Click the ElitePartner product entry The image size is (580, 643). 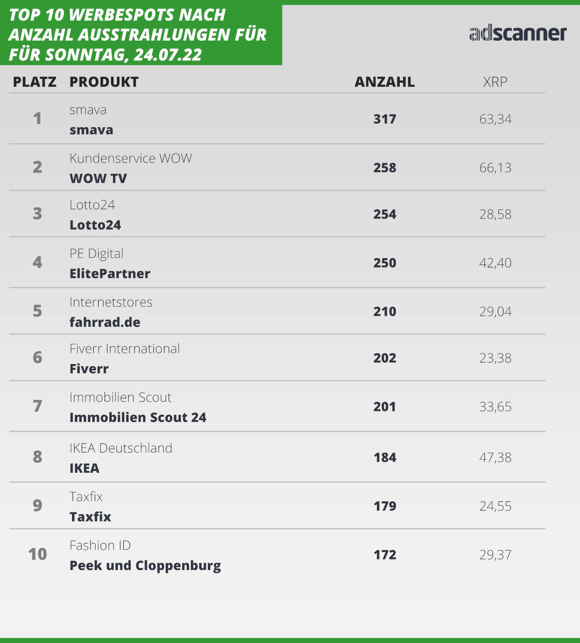click(110, 274)
